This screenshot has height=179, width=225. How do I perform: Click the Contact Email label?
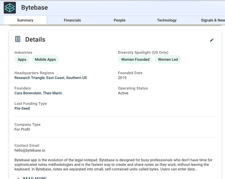[27, 145]
